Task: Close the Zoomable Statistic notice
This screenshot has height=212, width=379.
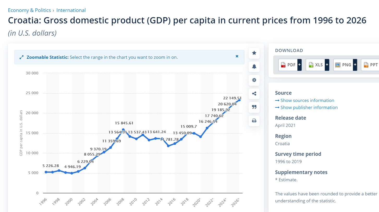Action: (237, 56)
